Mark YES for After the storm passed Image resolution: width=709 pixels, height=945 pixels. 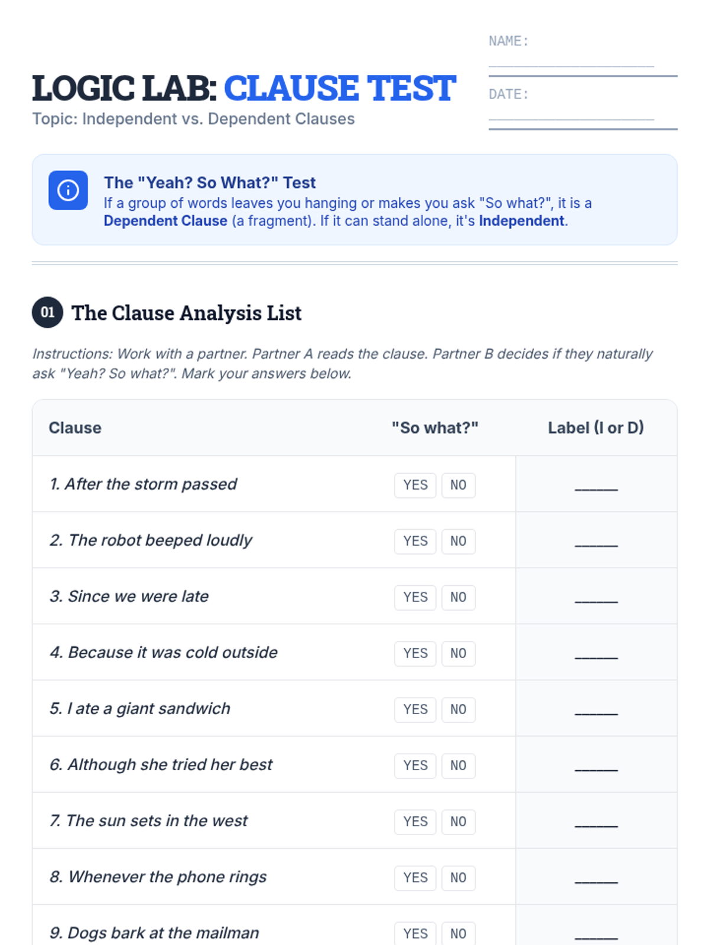(415, 485)
